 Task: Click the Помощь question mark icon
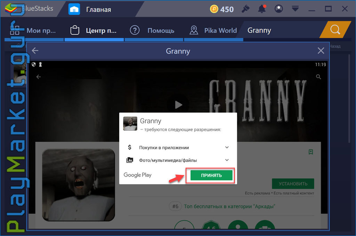[x=135, y=30]
